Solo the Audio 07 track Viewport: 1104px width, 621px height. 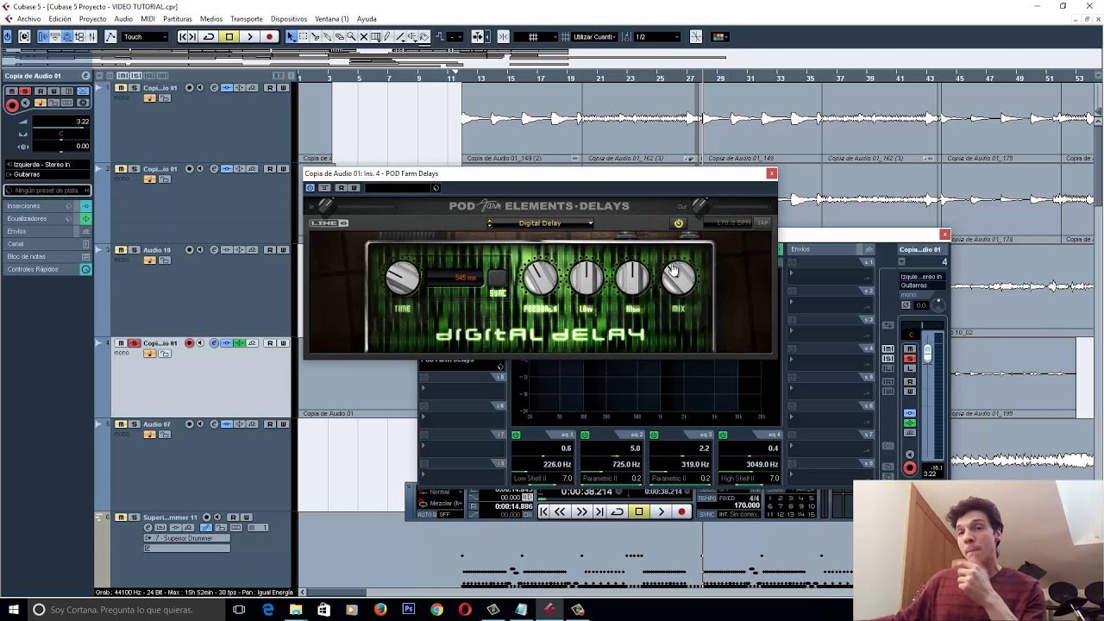(134, 424)
